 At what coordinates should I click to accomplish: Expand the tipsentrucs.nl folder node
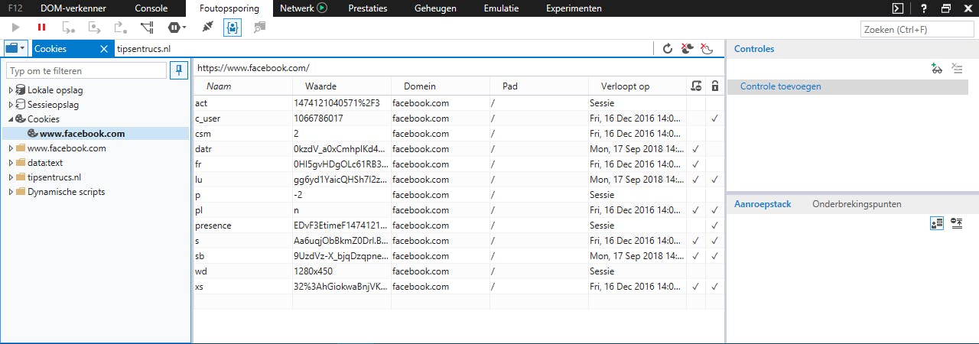(11, 177)
